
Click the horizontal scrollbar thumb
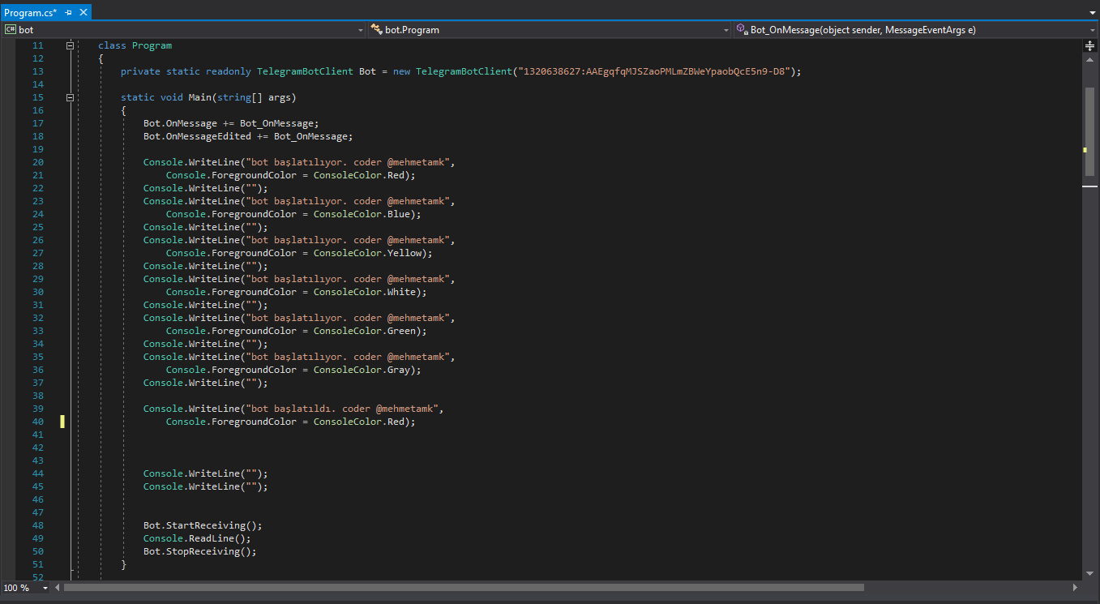[462, 587]
